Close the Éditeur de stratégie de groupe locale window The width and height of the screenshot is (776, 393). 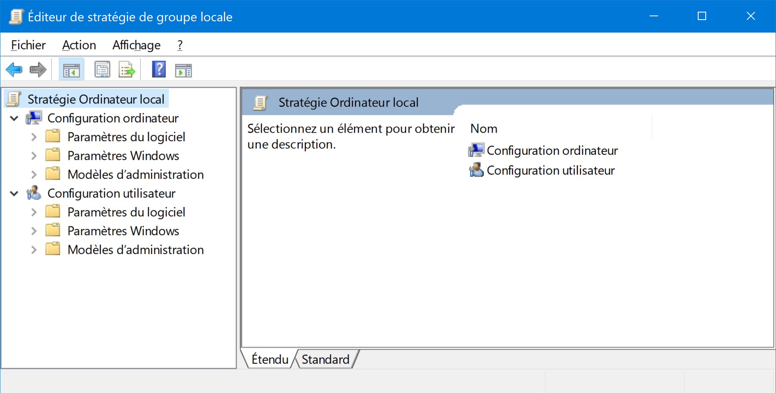[x=751, y=16]
